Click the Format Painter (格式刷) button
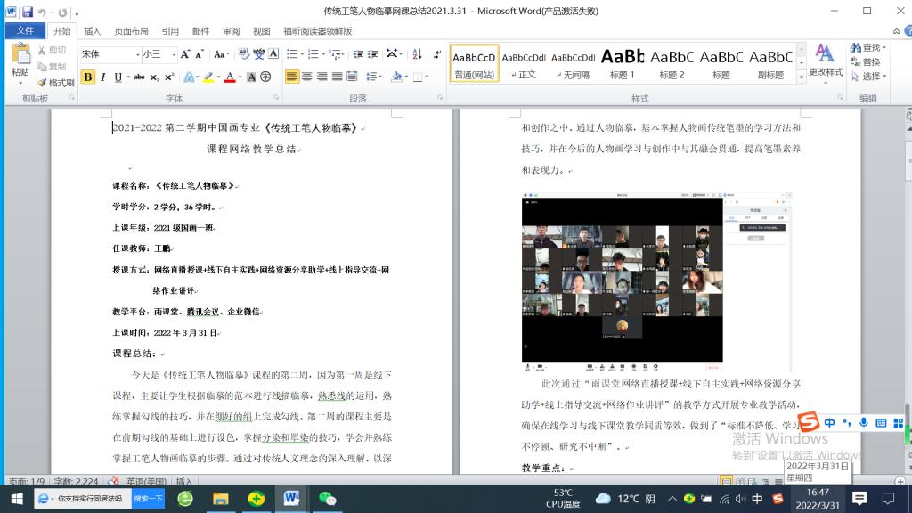The image size is (912, 513). point(56,82)
